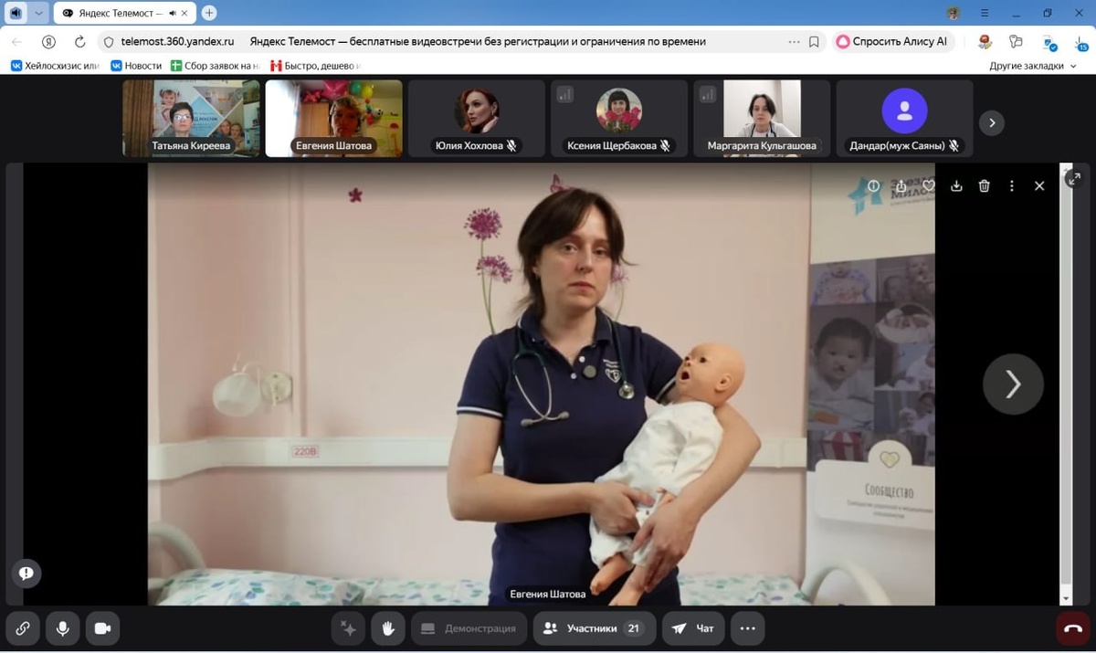Image resolution: width=1096 pixels, height=653 pixels.
Task: Bookmark this page with the bookmark icon
Action: (814, 41)
